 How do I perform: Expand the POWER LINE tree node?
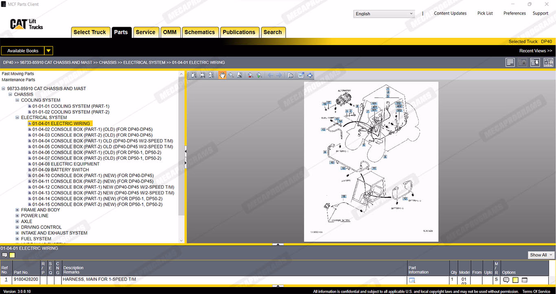(17, 216)
